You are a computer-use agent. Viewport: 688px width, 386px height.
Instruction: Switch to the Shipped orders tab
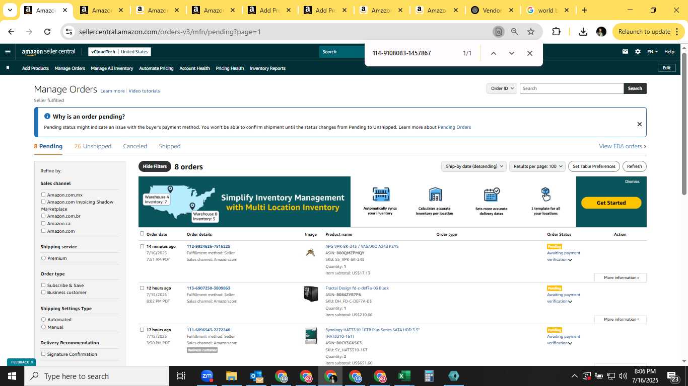point(170,146)
